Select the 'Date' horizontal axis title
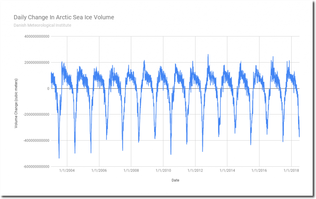 [x=175, y=180]
